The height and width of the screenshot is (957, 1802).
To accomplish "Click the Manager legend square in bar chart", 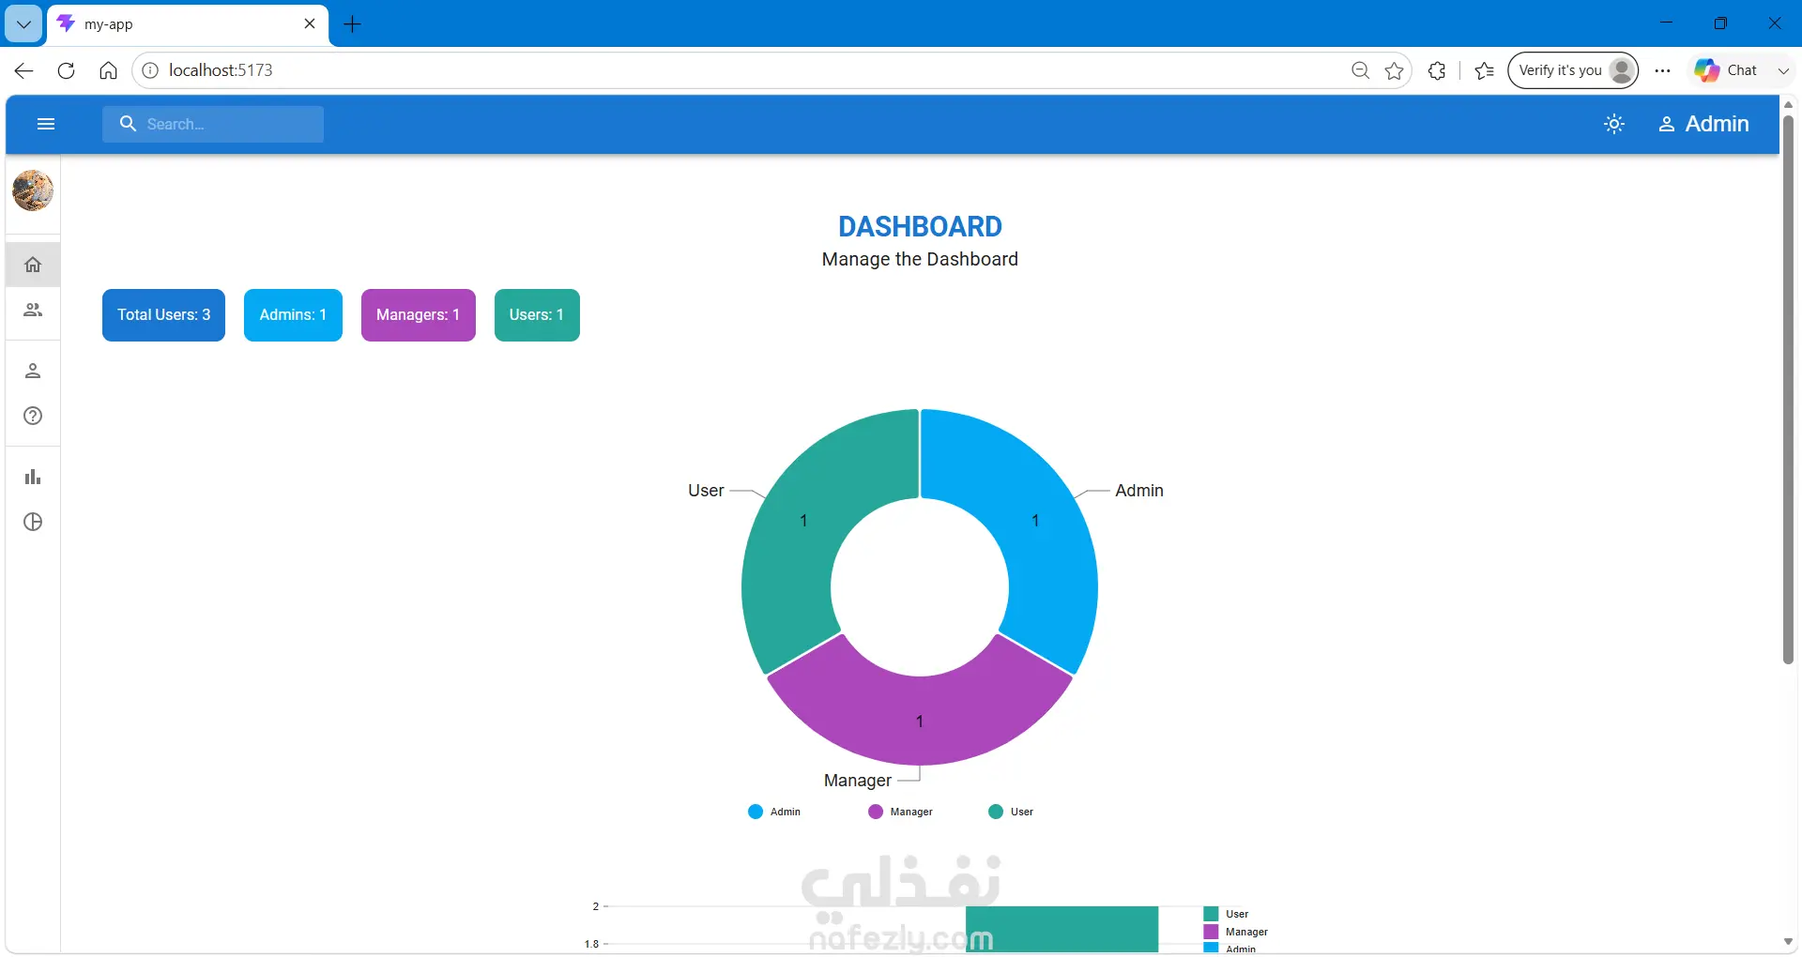I will click(1211, 932).
